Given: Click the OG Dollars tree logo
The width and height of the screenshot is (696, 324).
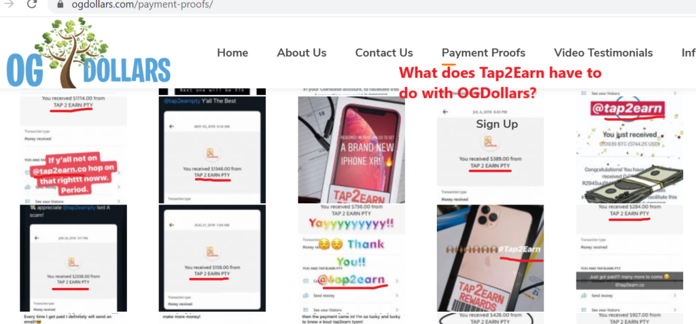Looking at the screenshot, I should 89,53.
